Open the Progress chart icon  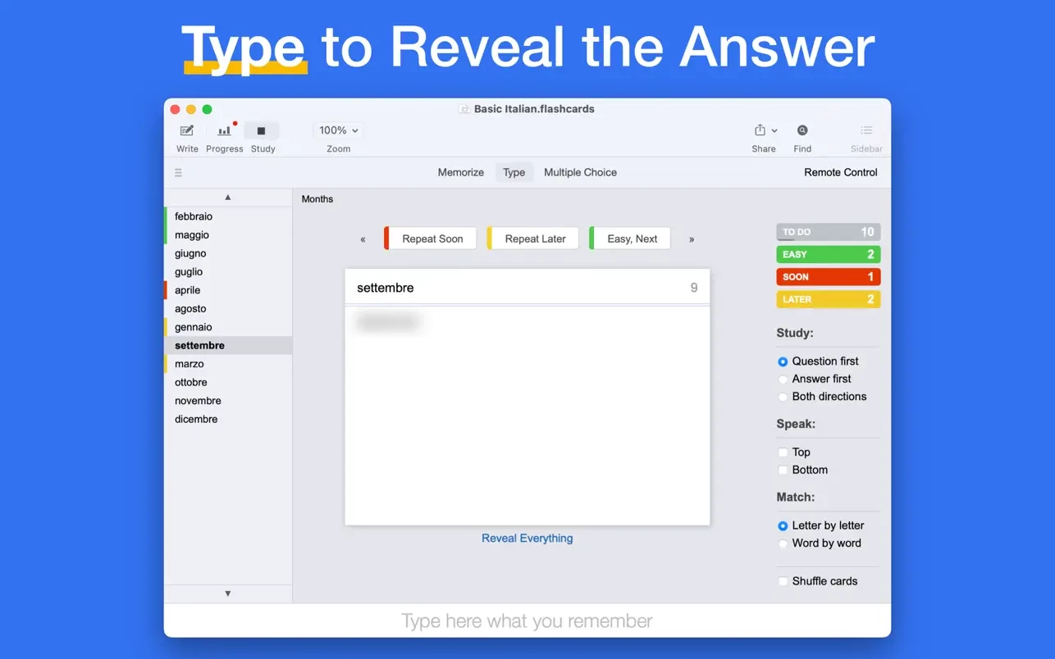224,131
